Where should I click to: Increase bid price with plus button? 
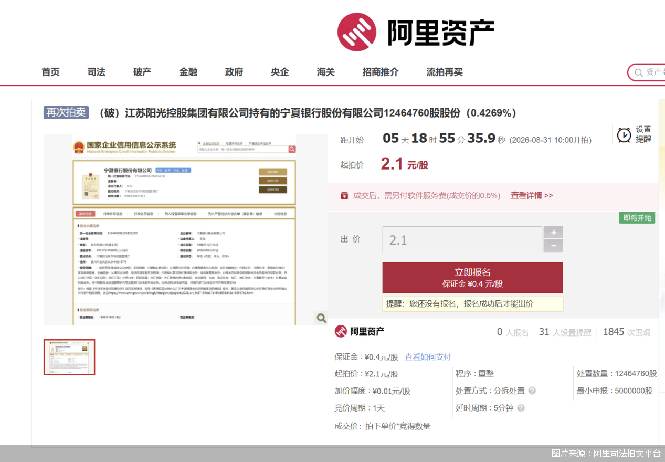[x=553, y=233]
